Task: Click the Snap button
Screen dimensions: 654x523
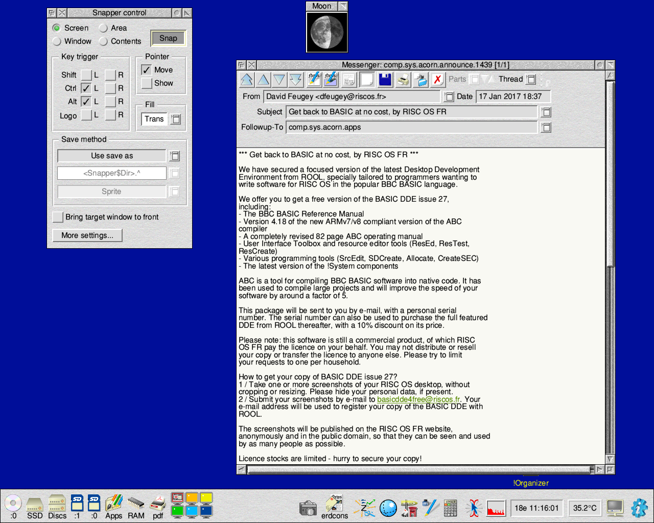Action: coord(168,38)
